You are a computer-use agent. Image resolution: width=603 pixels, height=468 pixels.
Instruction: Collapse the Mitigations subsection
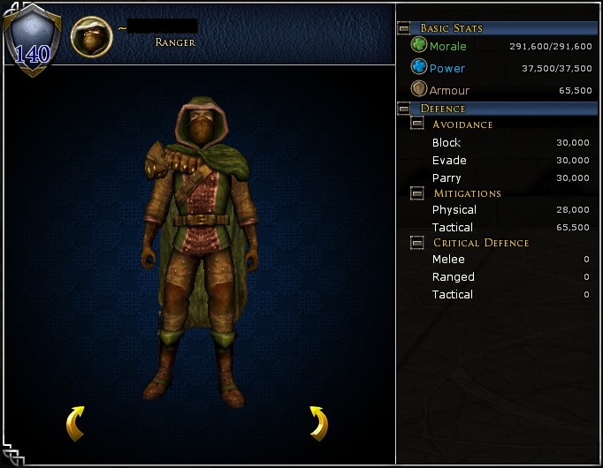(x=416, y=192)
